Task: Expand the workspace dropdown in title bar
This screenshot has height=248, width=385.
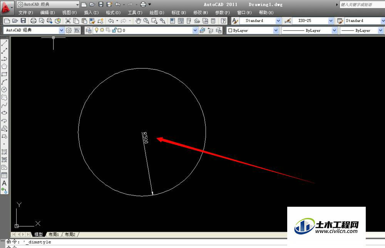Action: tap(78, 4)
